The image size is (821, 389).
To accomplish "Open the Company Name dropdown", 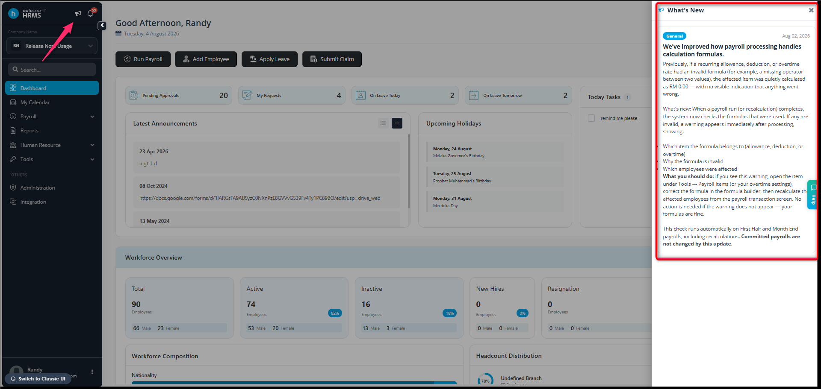I will 52,46.
